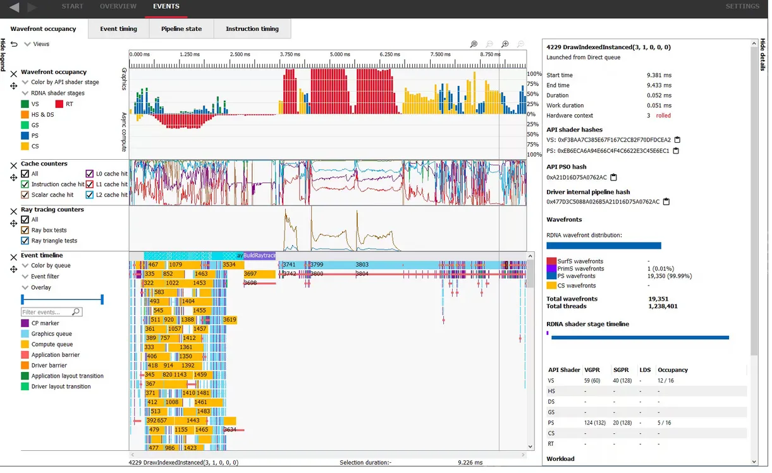Click the back navigation arrow

[x=14, y=8]
